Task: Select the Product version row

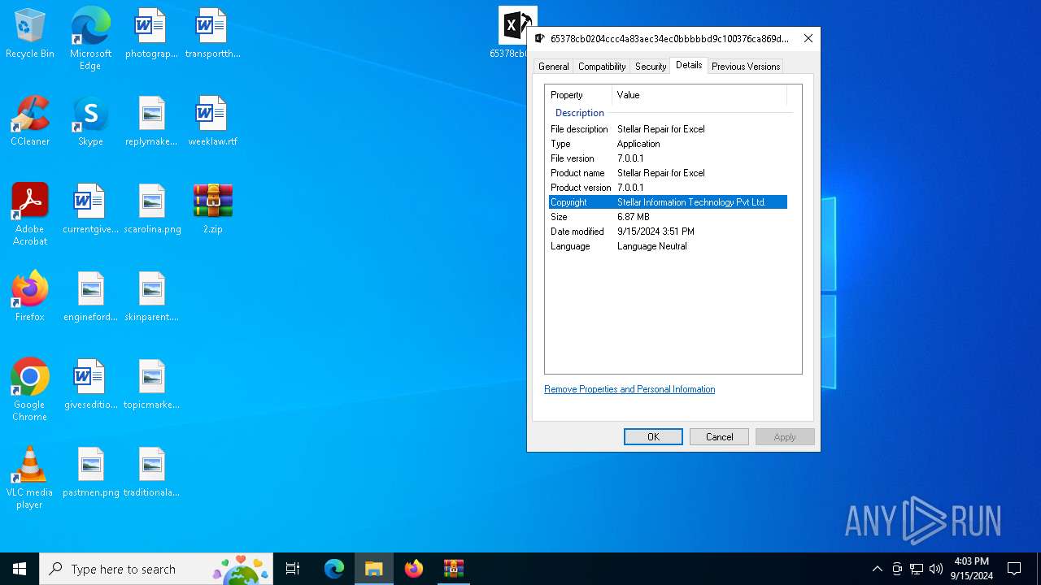Action: tap(668, 188)
